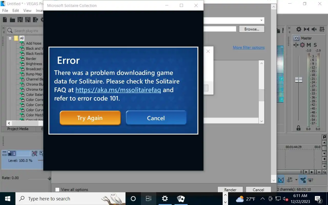Click vertical zoom-in plus on timeline
The image size is (328, 205).
tap(324, 159)
